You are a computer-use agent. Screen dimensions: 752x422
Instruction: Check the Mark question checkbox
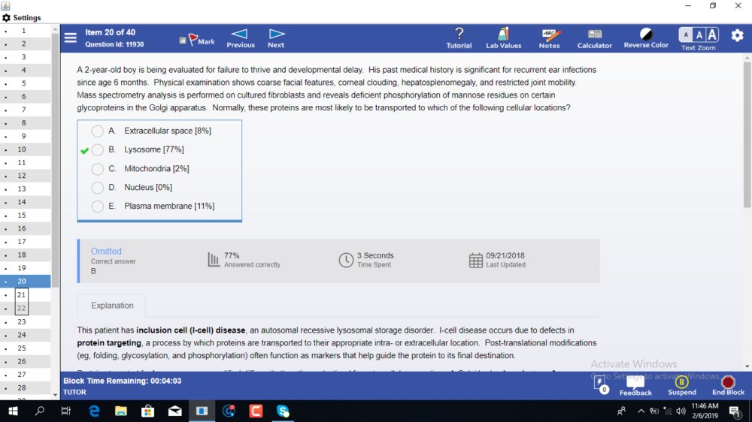183,41
